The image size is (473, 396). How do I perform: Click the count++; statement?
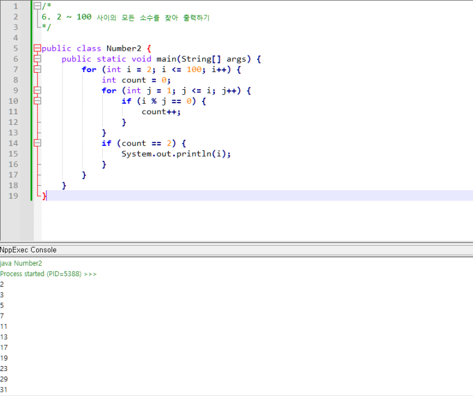click(x=161, y=112)
